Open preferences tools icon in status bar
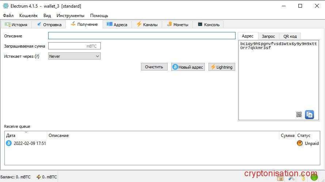This screenshot has width=325, height=182. (x=291, y=178)
